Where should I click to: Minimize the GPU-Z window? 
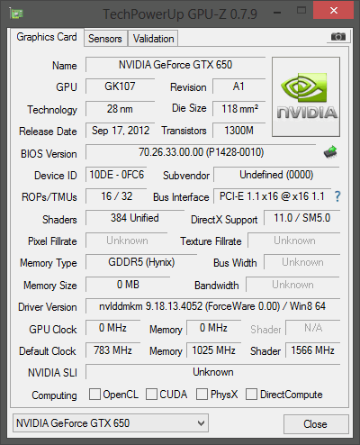[x=277, y=13]
